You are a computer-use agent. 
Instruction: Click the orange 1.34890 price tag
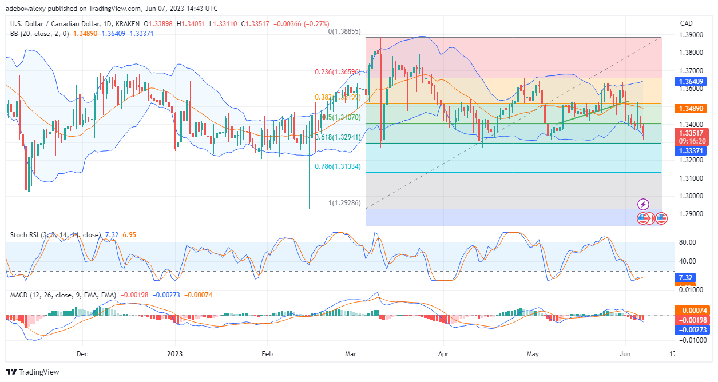(692, 108)
